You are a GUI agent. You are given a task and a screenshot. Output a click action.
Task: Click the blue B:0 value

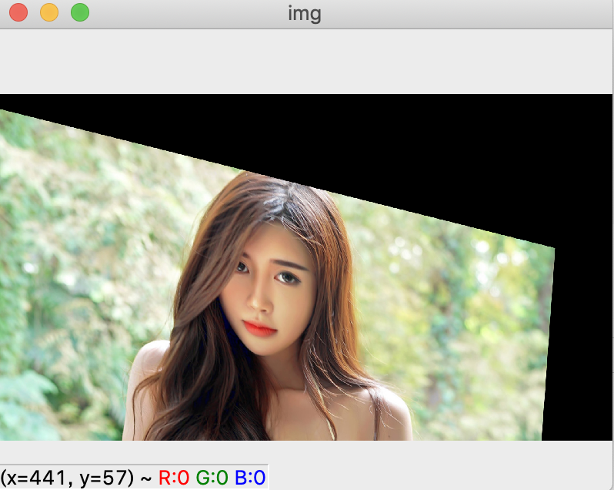tap(250, 478)
